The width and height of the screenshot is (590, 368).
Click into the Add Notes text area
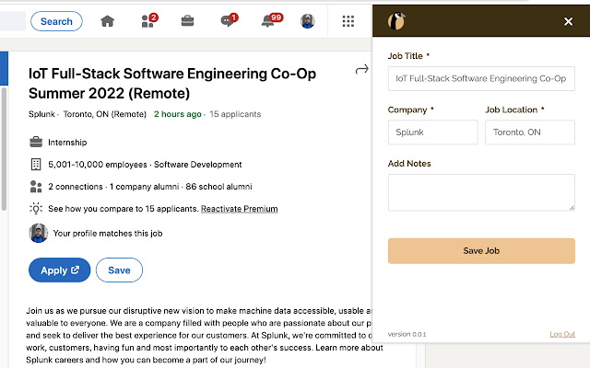pyautogui.click(x=481, y=192)
